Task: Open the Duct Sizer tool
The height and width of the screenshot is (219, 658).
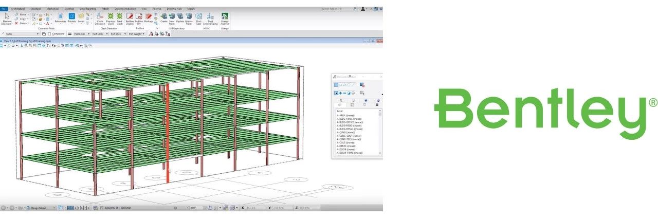Action: click(199, 19)
